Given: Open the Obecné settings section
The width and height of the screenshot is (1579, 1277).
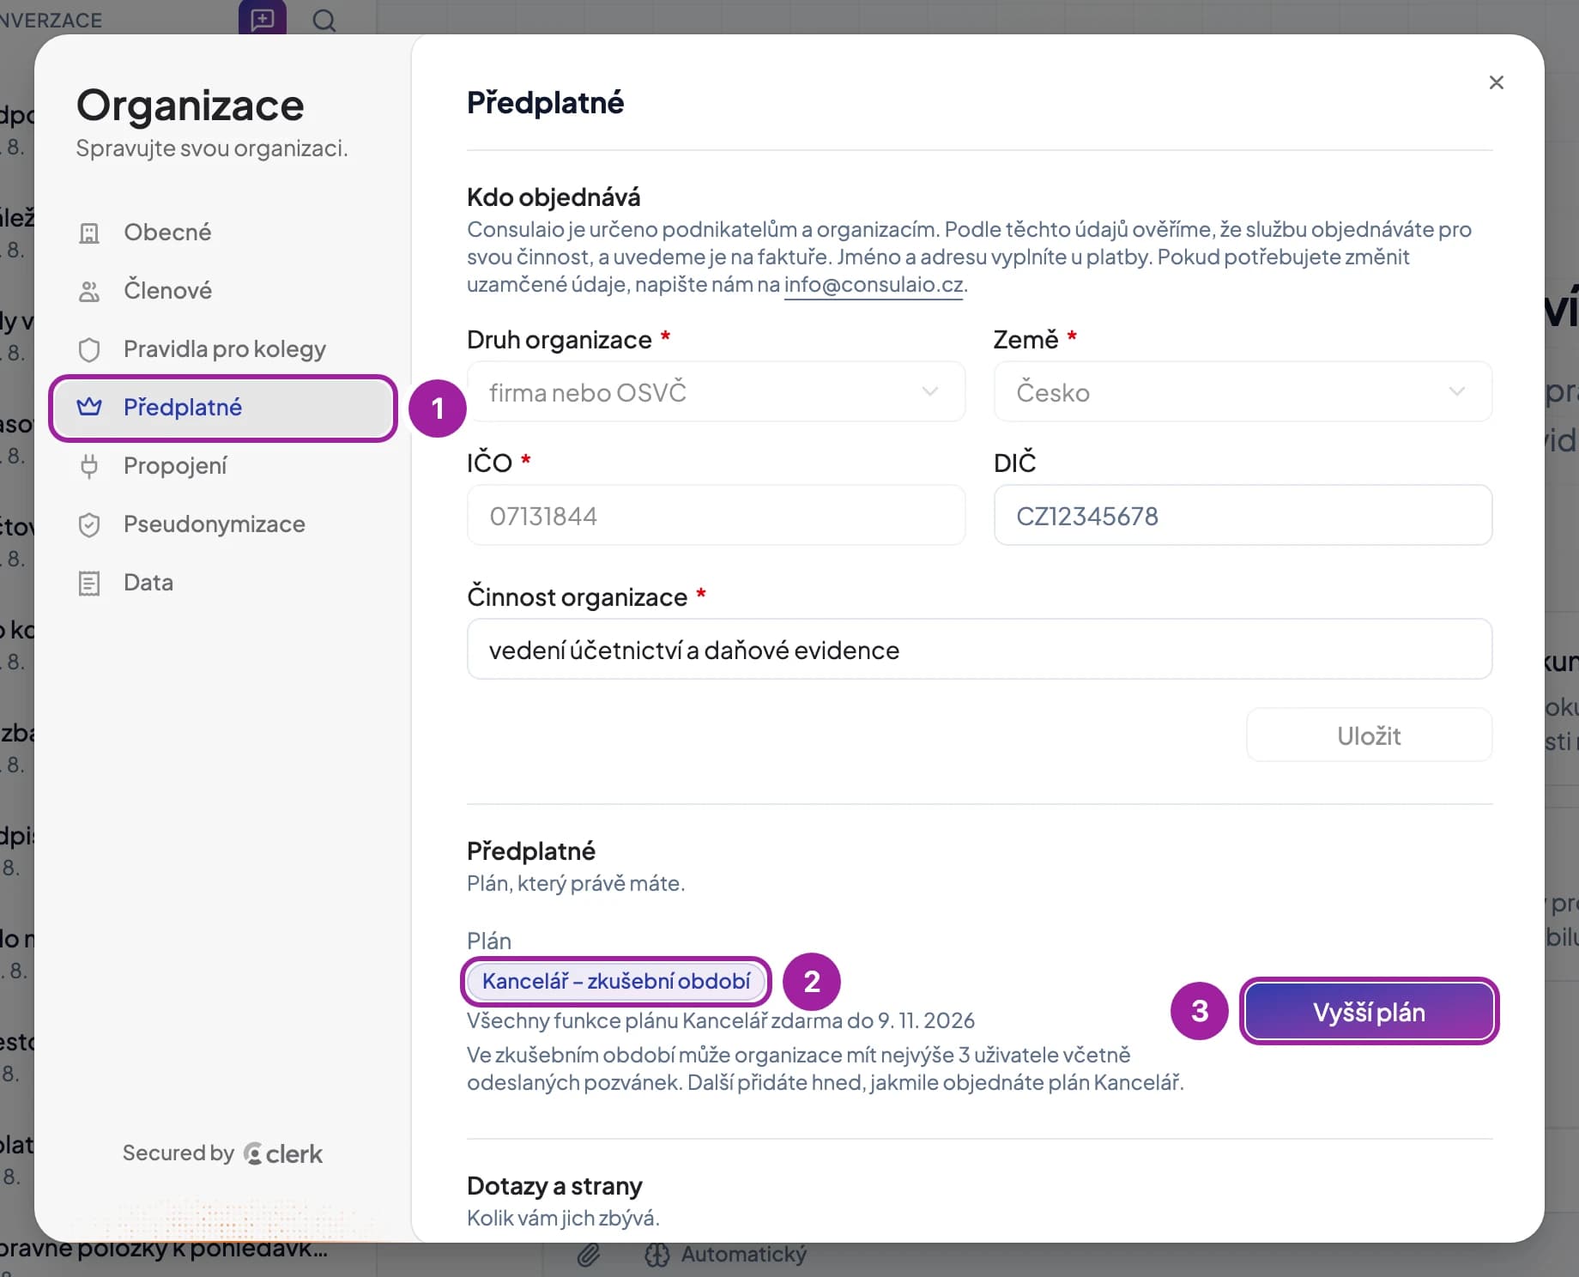Looking at the screenshot, I should click(223, 233).
